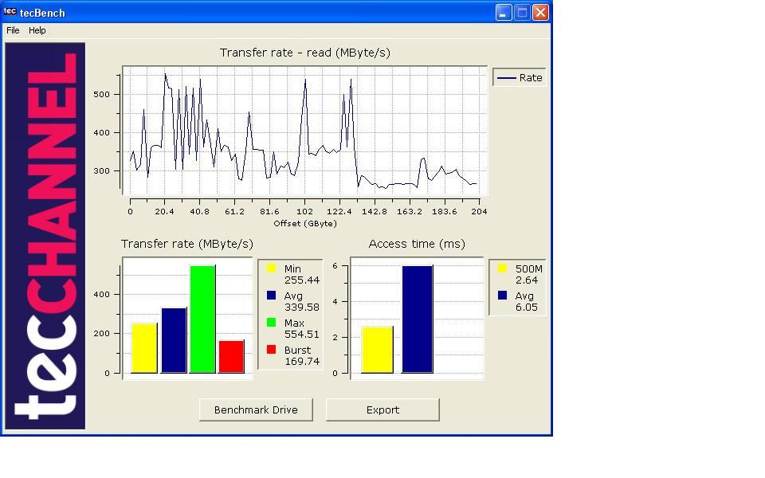Click the blue Avg bar in transfer chart
This screenshot has width=765, height=478.
(x=174, y=340)
